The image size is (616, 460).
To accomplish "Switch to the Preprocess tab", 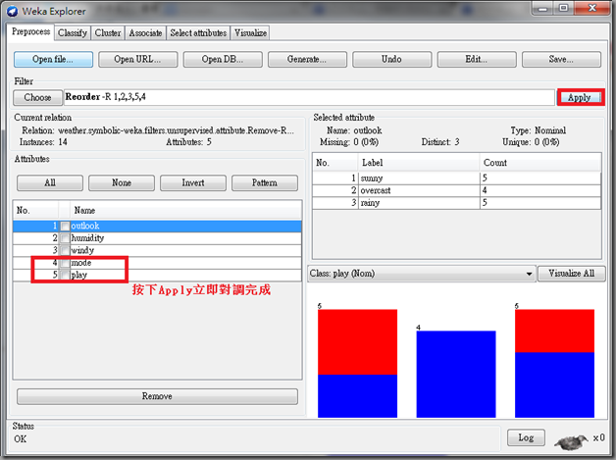I will 30,31.
